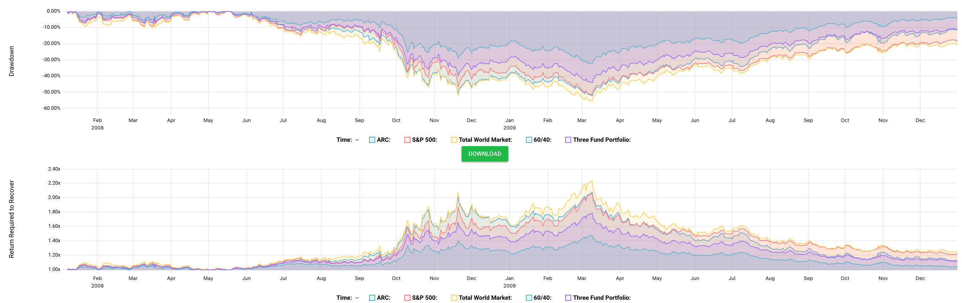Toggle Total World Market visibility in bottom legend
This screenshot has width=962, height=303.
484,297
